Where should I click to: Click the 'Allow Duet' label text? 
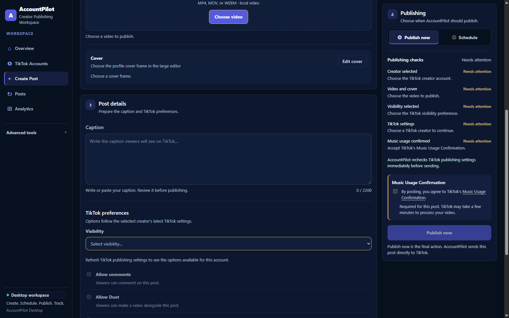coord(108,297)
